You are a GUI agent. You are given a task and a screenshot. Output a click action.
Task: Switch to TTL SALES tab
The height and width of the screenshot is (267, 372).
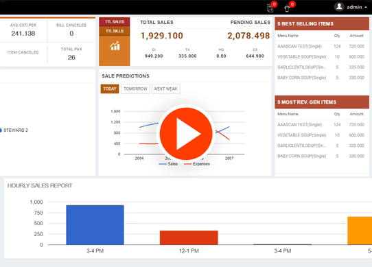point(115,21)
